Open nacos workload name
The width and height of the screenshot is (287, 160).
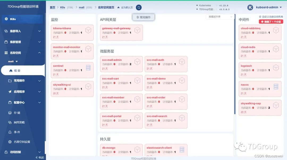(245, 85)
